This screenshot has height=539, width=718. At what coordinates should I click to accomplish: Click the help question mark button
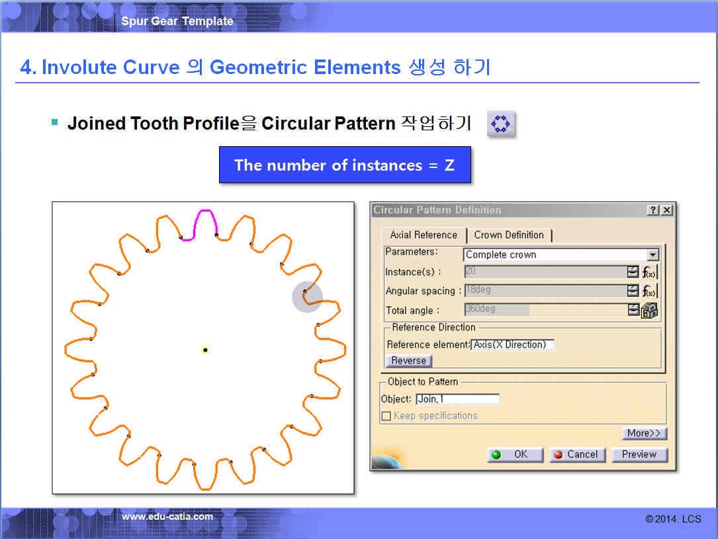(x=653, y=210)
